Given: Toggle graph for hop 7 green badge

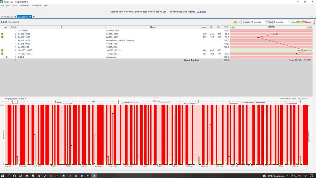Looking at the screenshot, I should click(2, 50).
